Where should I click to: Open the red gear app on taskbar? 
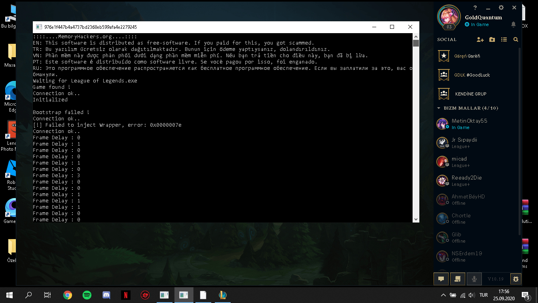pos(145,295)
